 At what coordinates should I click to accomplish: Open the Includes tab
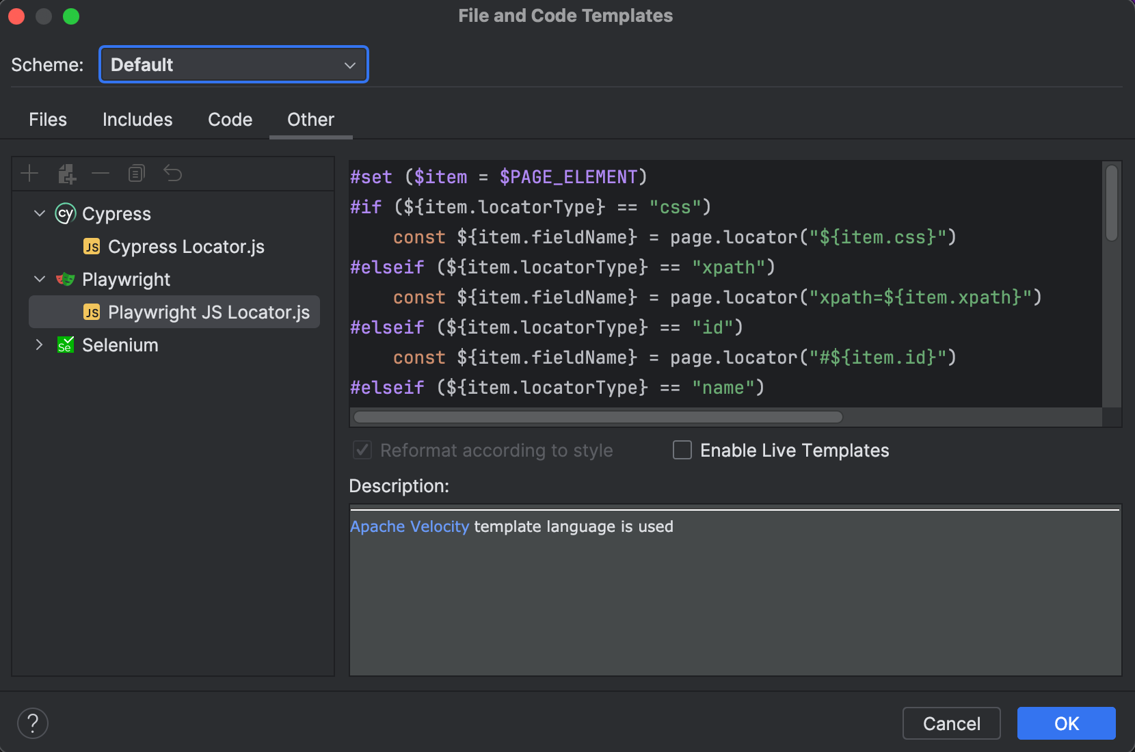pos(137,119)
